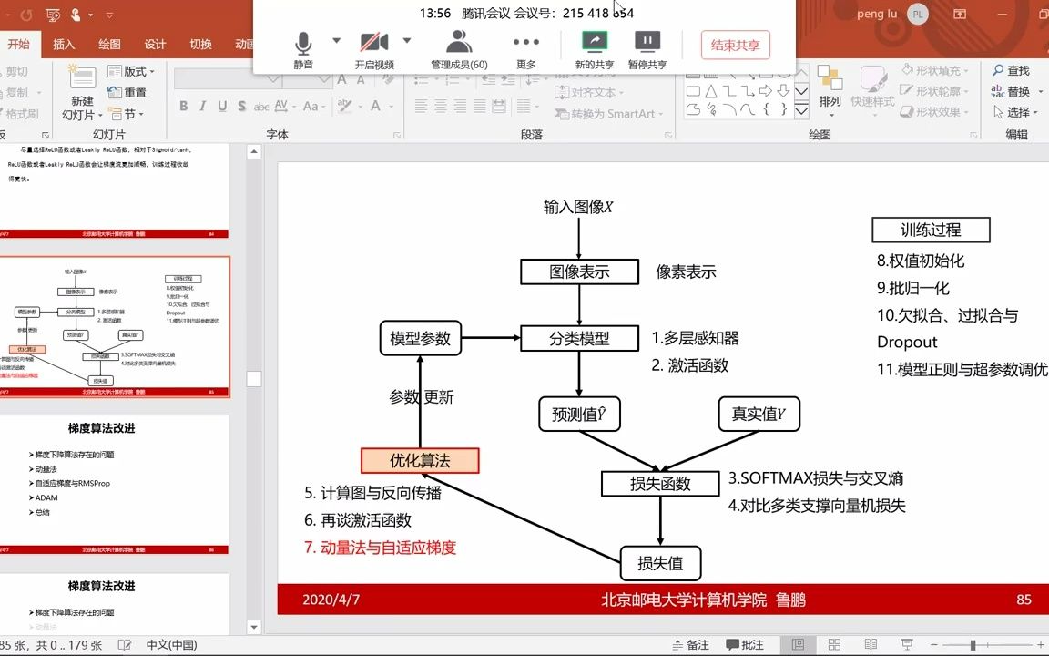The height and width of the screenshot is (656, 1049).
Task: Open video with the 开启视频 camera icon
Action: point(375,43)
